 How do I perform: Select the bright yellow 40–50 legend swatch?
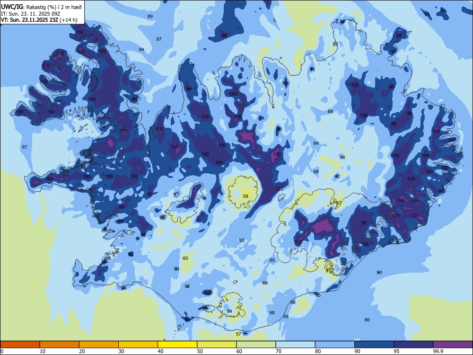pos(177,345)
